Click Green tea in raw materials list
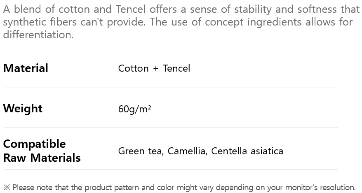Image resolution: width=362 pixels, height=193 pixels. 140,151
